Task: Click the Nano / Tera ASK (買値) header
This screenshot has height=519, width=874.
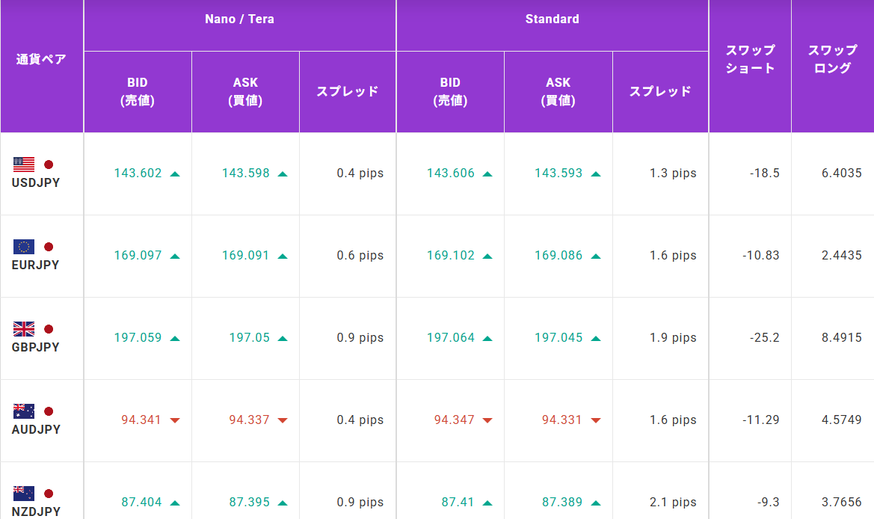Action: [x=245, y=91]
